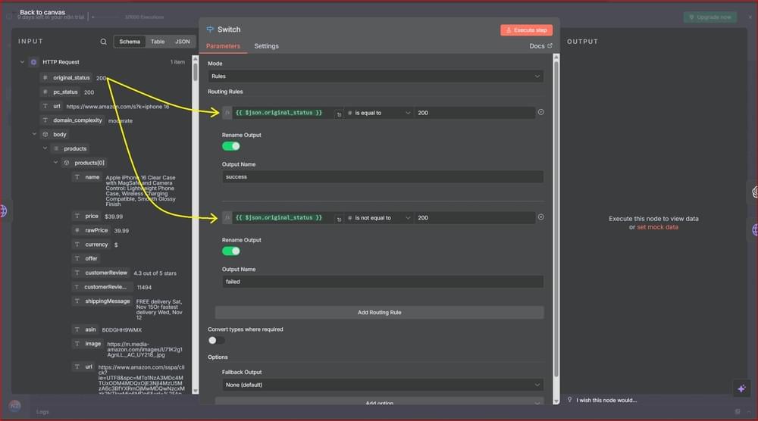Viewport: 758px width, 421px height.
Task: Open the AI assistant sparkle icon
Action: click(741, 388)
